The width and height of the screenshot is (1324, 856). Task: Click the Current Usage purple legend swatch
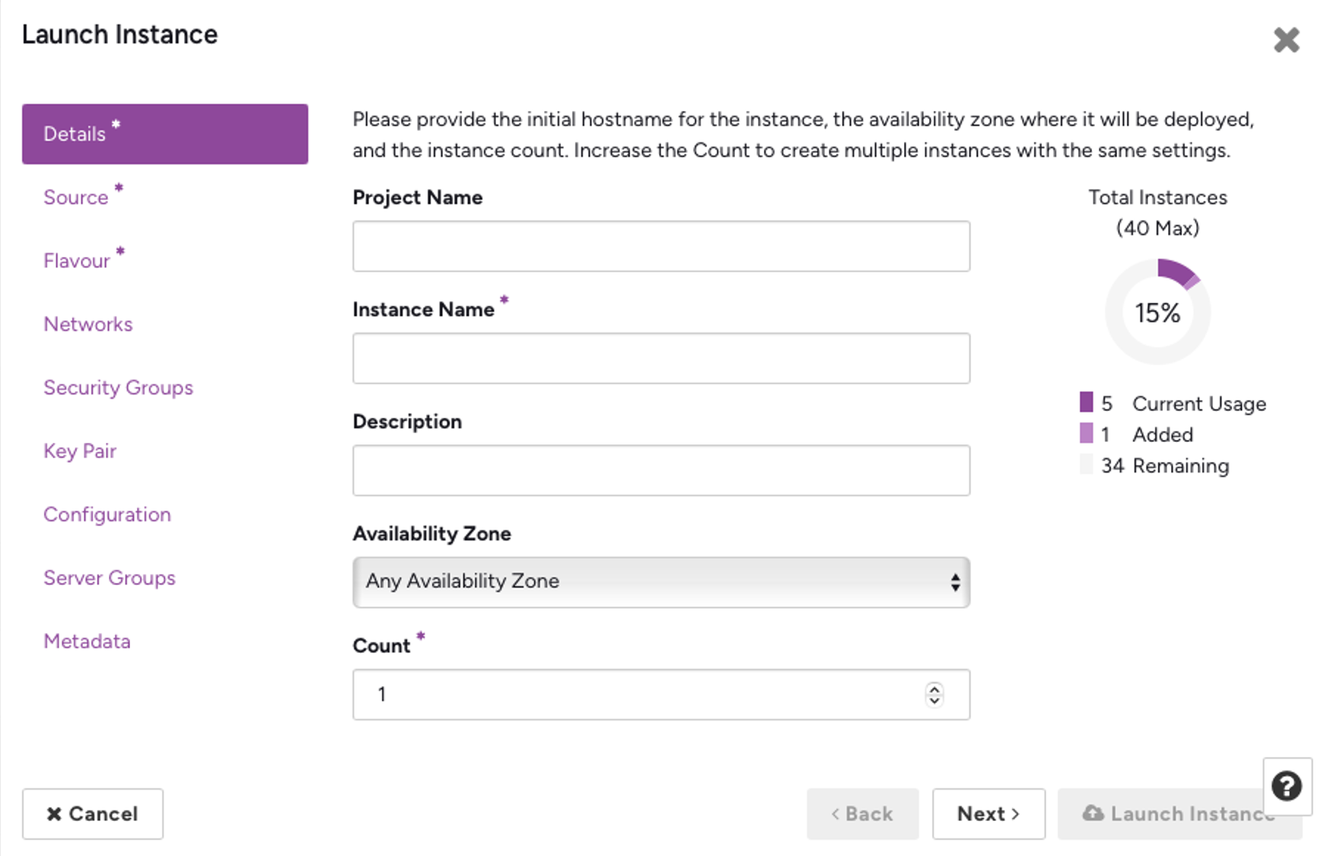pos(1086,402)
